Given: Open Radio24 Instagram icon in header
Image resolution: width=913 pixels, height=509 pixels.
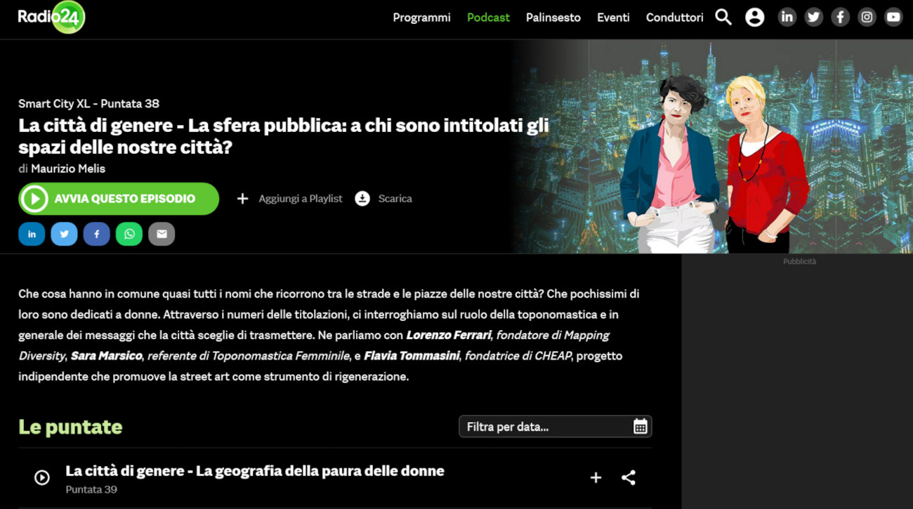Looking at the screenshot, I should [x=867, y=18].
